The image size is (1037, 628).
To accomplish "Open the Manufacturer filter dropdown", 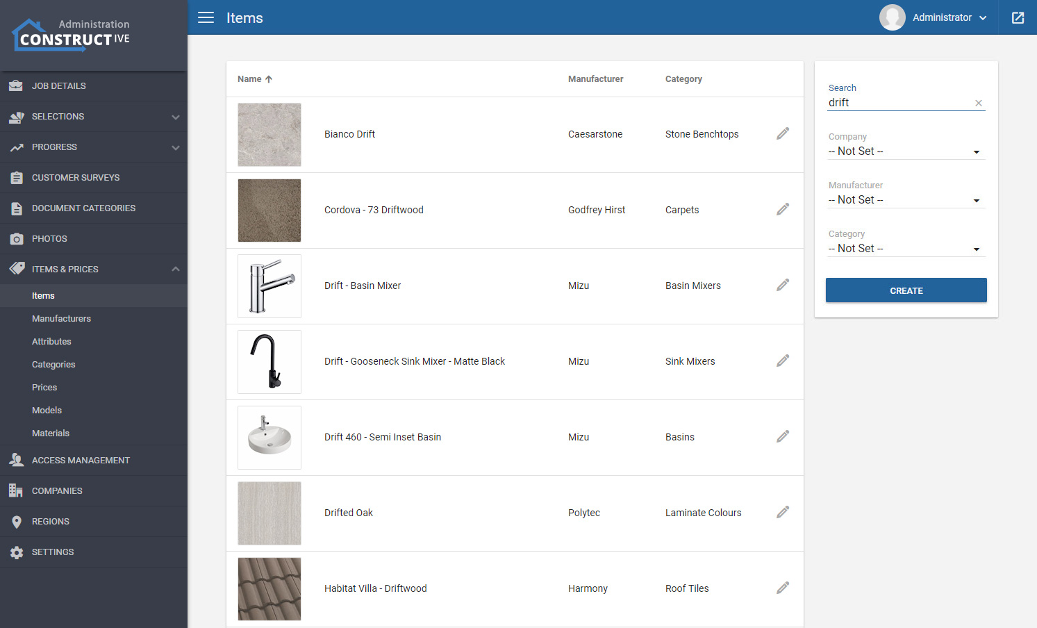I will pos(905,200).
